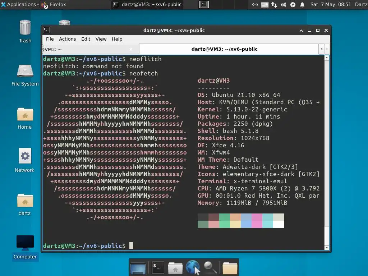Click the terminal scrollbar up arrow

pos(327,58)
